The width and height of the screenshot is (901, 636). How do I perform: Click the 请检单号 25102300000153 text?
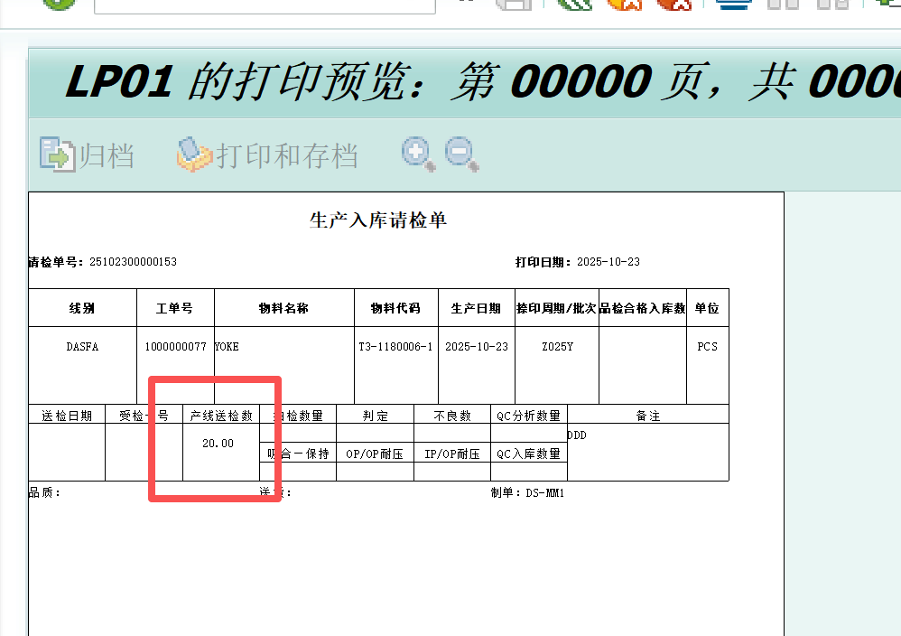tap(101, 261)
